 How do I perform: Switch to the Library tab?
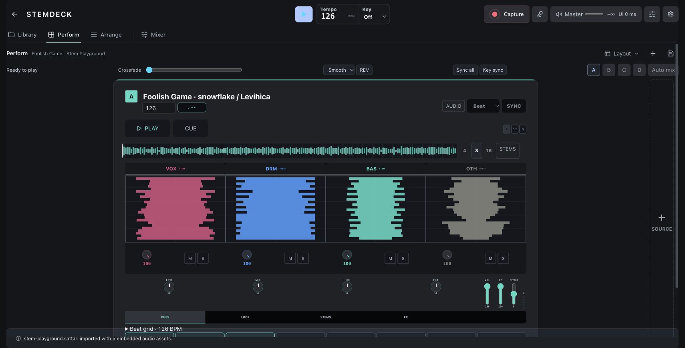[22, 35]
